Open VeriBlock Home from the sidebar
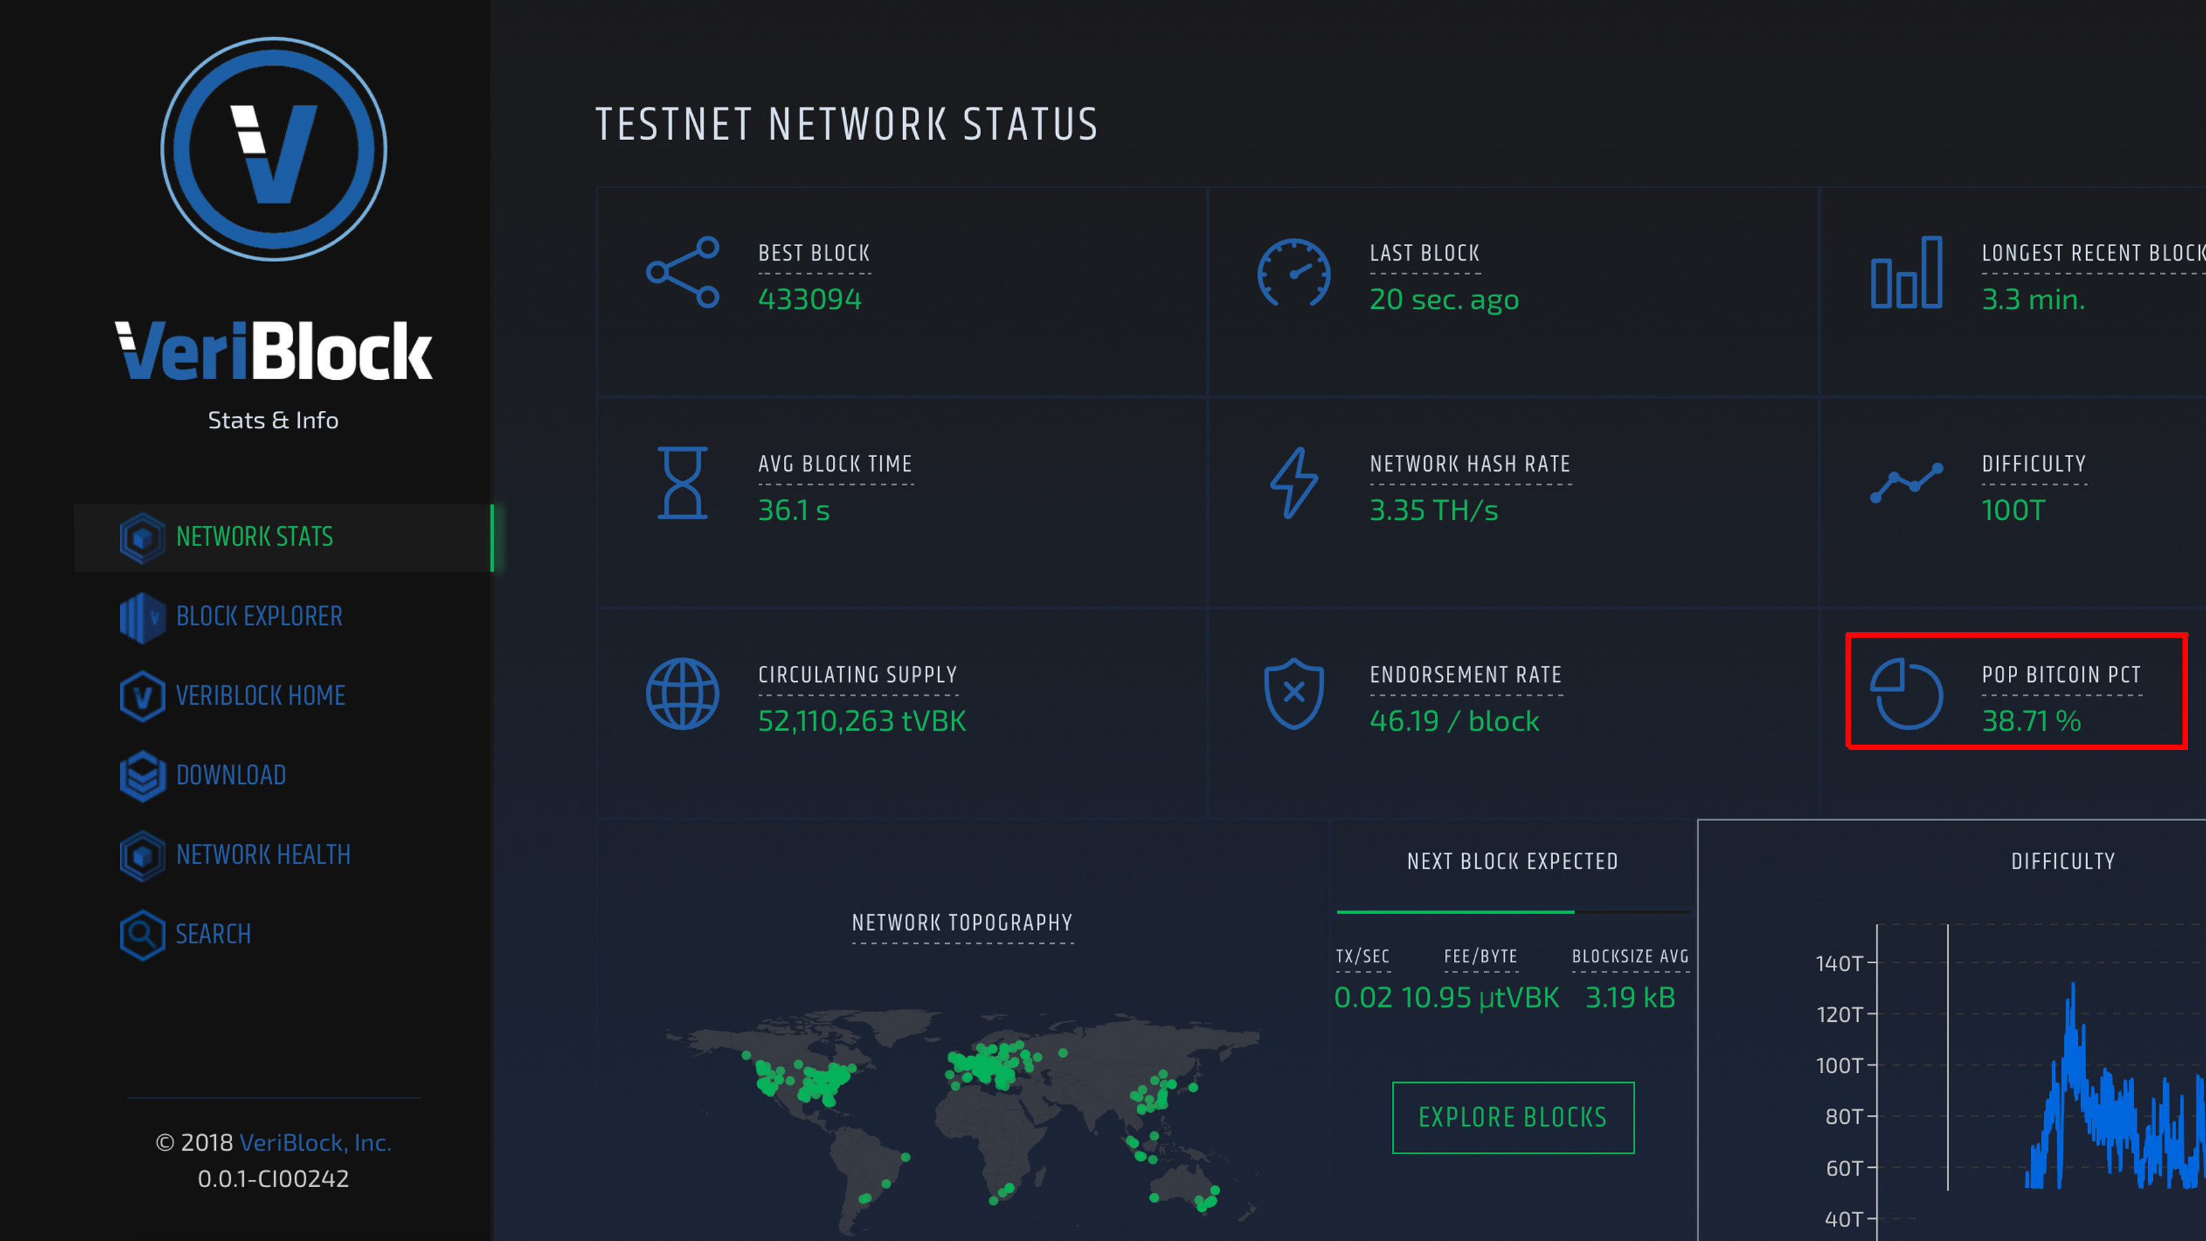This screenshot has height=1241, width=2206. pyautogui.click(x=261, y=696)
